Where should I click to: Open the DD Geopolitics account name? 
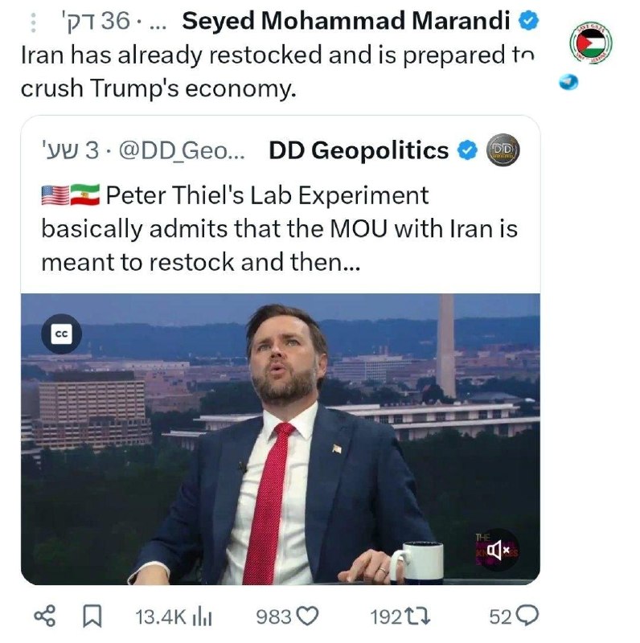click(359, 150)
